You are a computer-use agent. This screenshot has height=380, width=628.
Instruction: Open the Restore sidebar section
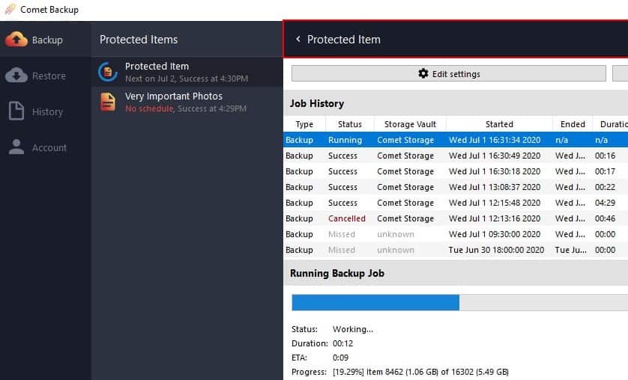(45, 75)
